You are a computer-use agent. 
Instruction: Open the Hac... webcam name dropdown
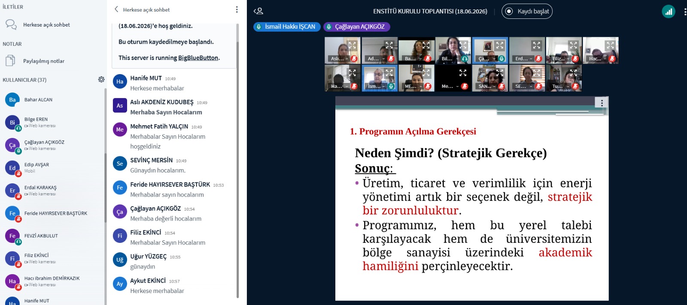click(597, 59)
